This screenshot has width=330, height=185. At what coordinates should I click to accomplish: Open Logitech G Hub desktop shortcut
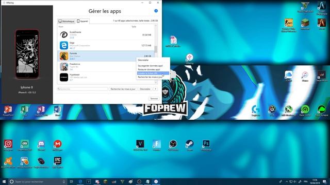[256, 111]
